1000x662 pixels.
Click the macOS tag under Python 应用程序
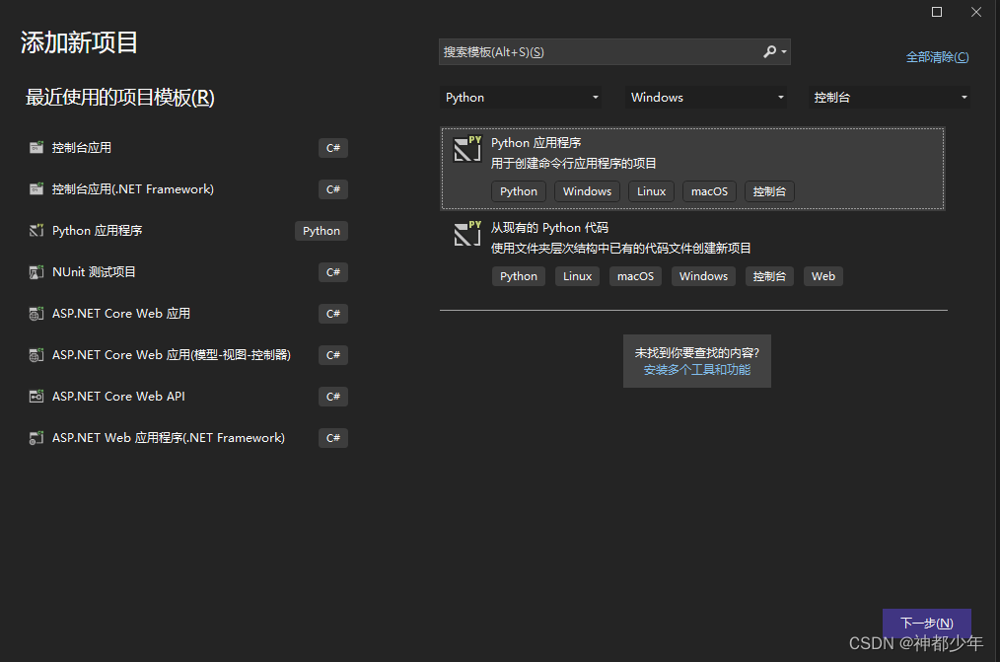pyautogui.click(x=709, y=191)
